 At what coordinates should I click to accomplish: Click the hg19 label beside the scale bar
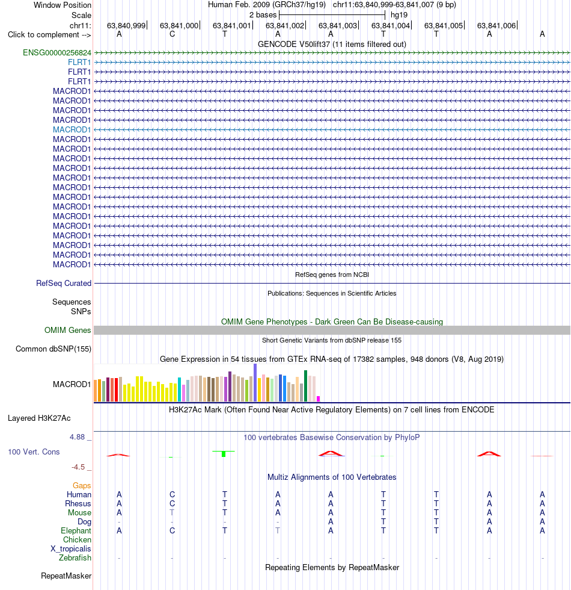coord(399,15)
